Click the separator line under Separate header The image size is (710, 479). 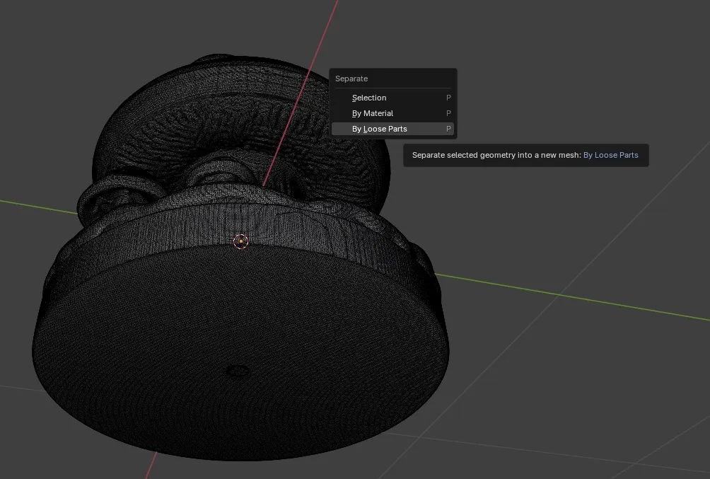(x=392, y=88)
